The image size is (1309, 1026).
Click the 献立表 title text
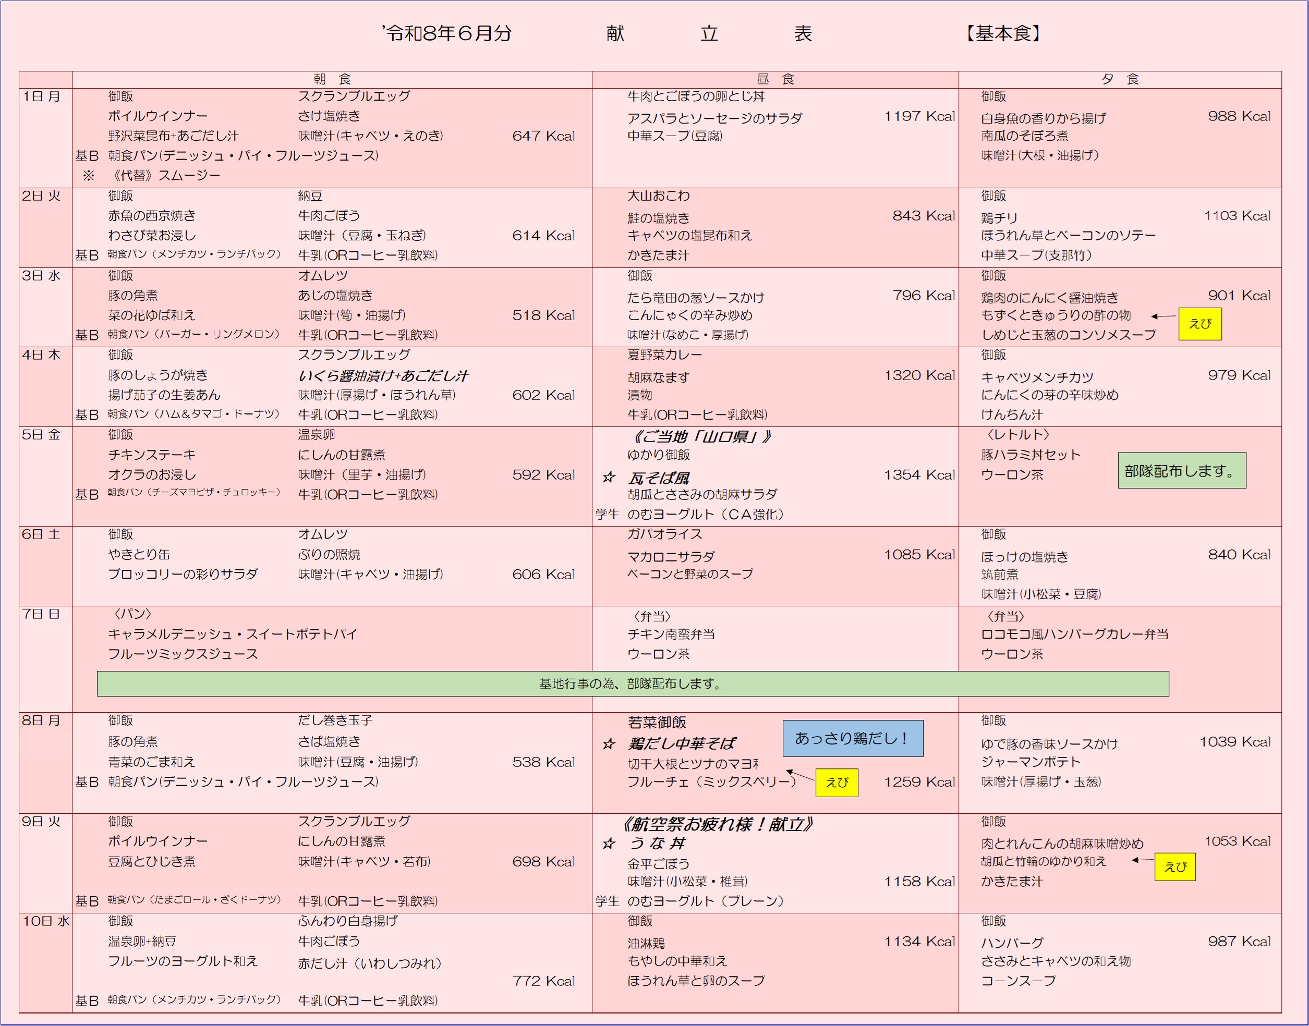(709, 34)
